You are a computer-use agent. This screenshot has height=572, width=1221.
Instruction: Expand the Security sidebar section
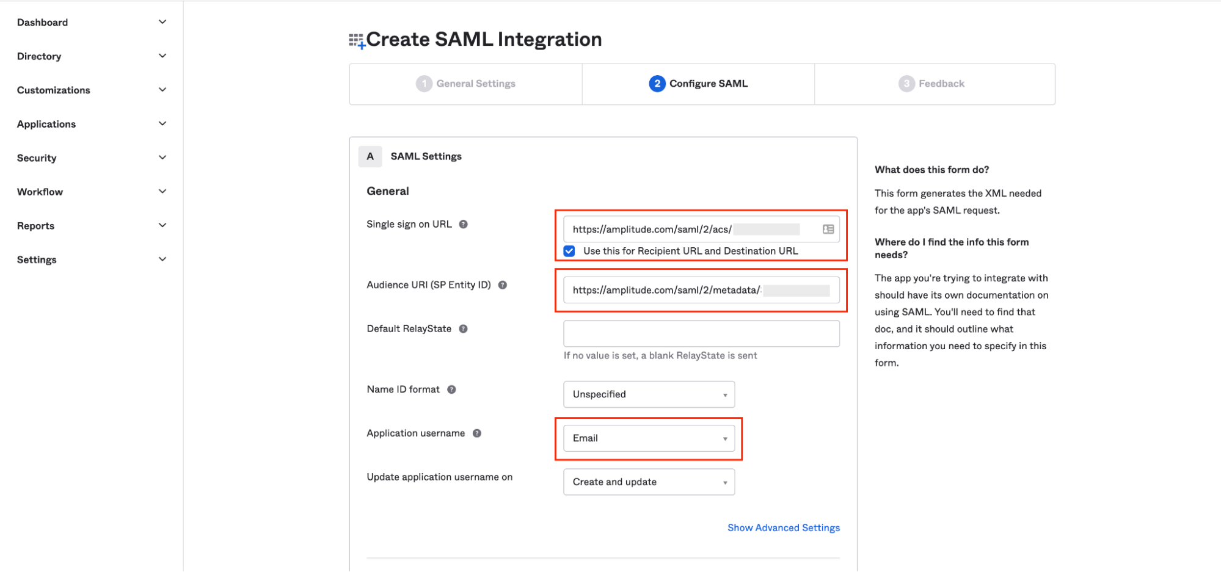[92, 158]
